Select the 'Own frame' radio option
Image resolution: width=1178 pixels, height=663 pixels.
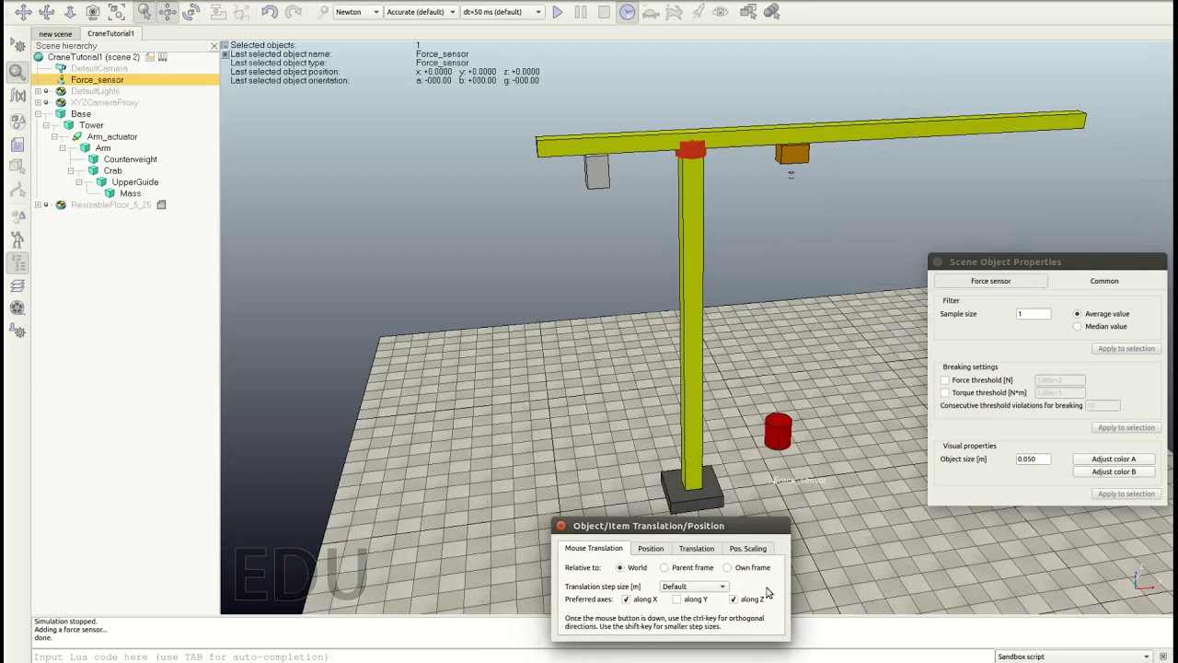click(727, 568)
